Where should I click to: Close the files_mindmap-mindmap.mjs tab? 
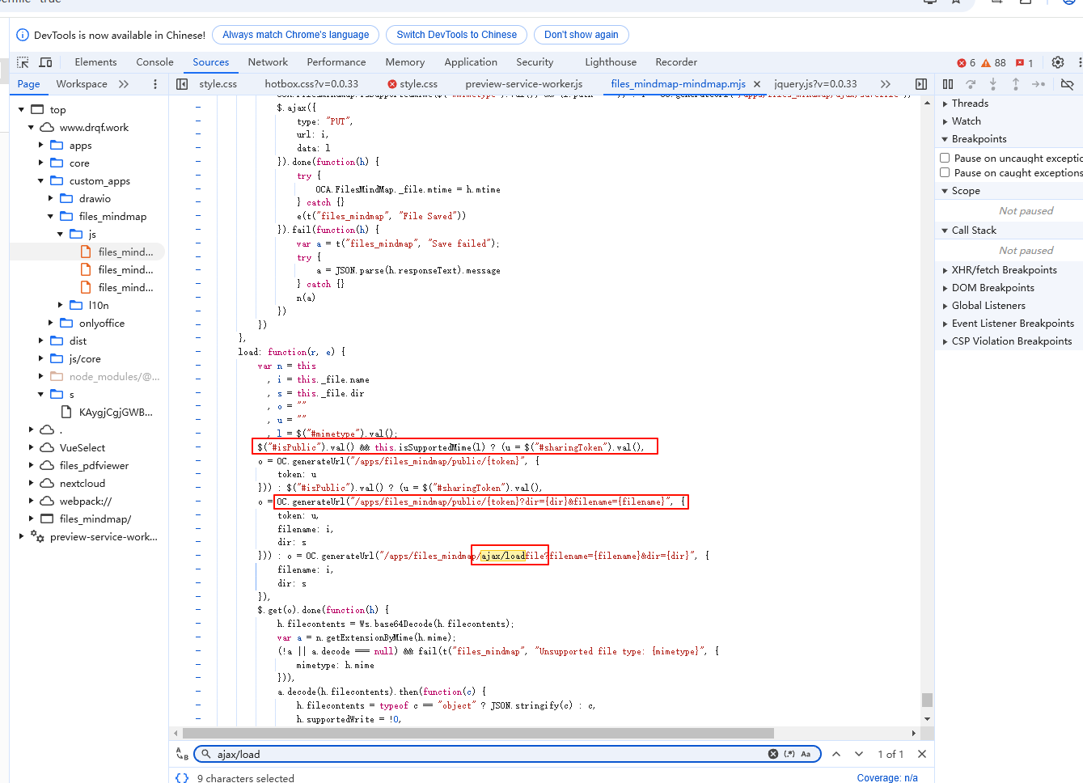pos(757,84)
